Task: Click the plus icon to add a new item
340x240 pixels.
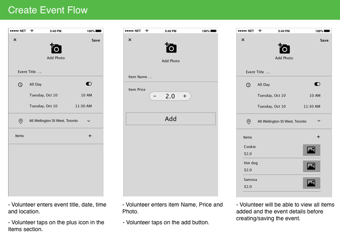Action: pos(90,136)
